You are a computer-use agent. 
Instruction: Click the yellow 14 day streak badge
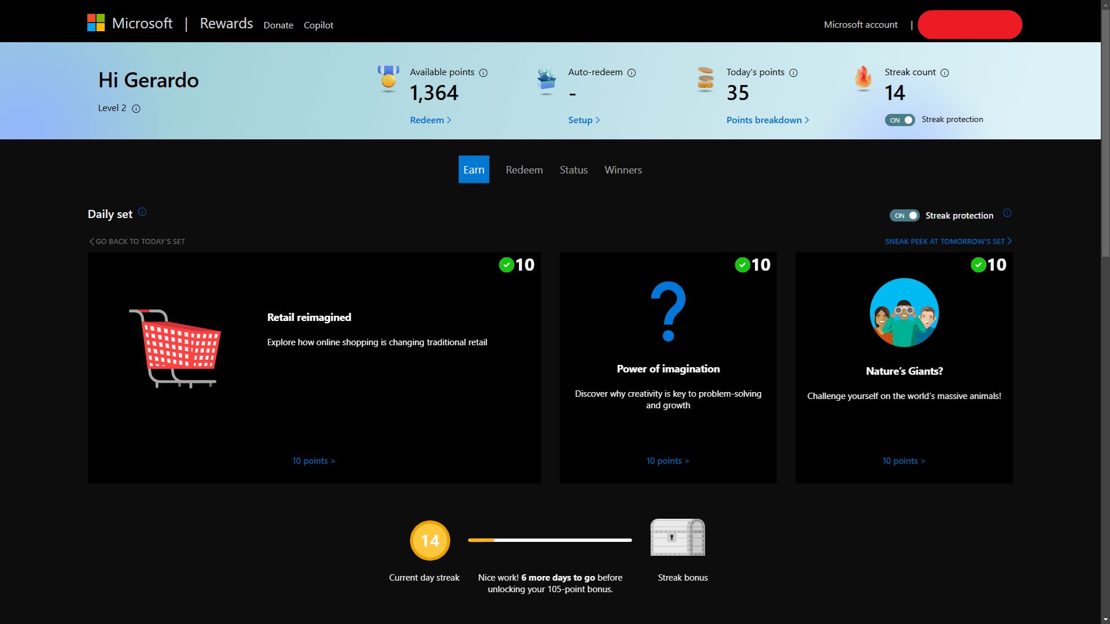point(430,541)
